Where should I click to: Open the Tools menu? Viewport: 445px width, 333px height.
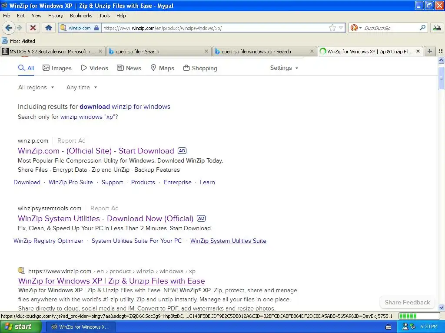click(x=104, y=16)
